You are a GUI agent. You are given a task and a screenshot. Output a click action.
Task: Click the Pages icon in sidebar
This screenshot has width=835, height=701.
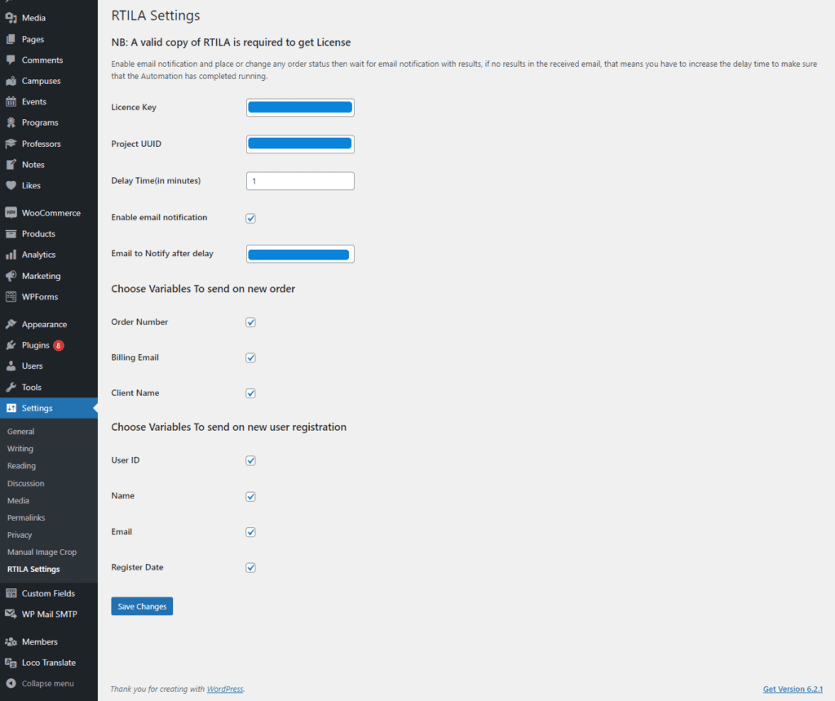11,39
